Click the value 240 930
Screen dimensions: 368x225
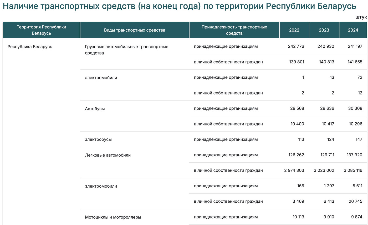click(x=326, y=46)
